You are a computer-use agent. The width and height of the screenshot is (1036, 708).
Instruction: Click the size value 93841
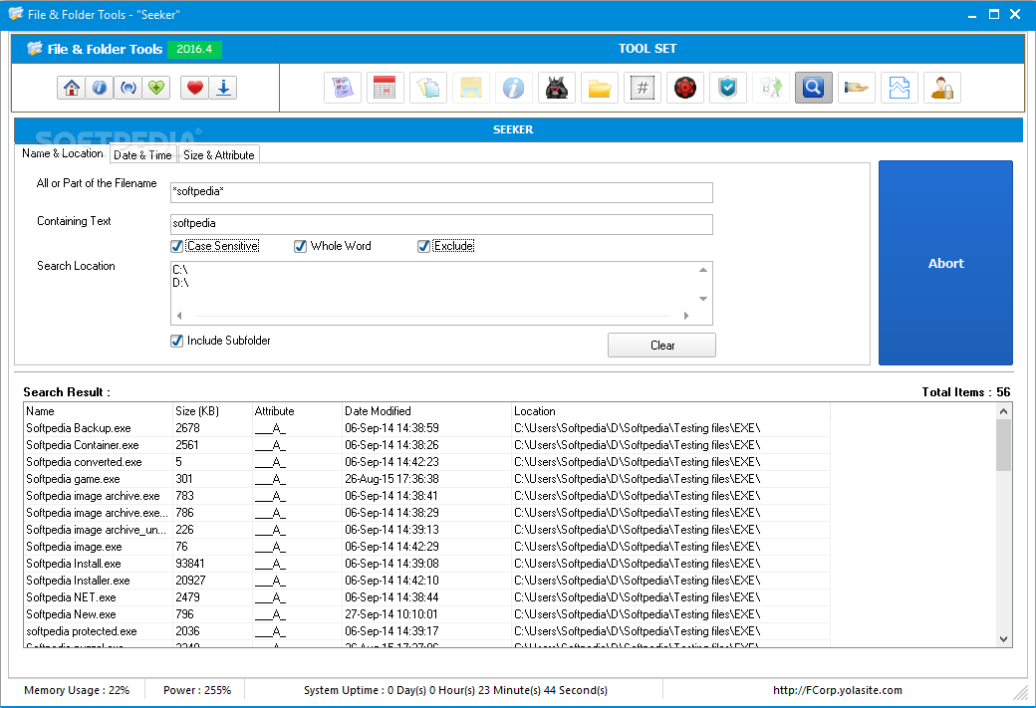coord(190,564)
